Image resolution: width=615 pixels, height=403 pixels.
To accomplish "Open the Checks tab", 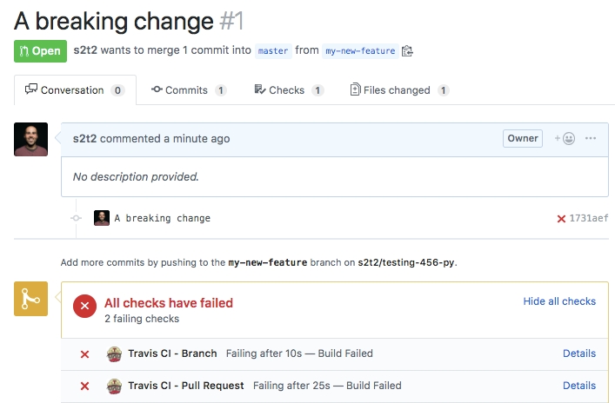I will pyautogui.click(x=288, y=90).
